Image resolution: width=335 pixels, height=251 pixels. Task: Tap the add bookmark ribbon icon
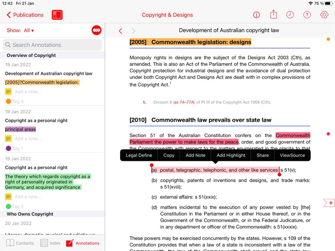(329, 202)
